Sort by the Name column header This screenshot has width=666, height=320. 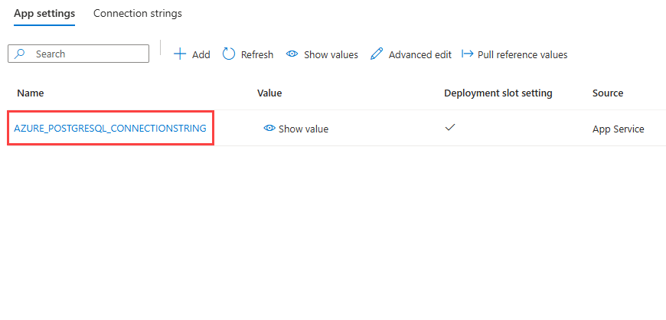click(31, 93)
